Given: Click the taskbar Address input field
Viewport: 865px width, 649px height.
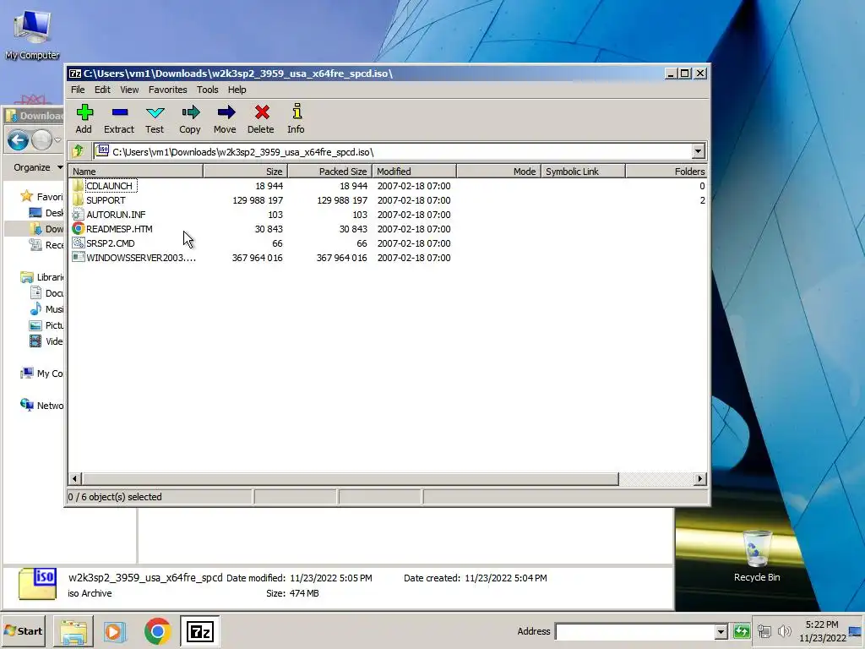Looking at the screenshot, I should 635,631.
